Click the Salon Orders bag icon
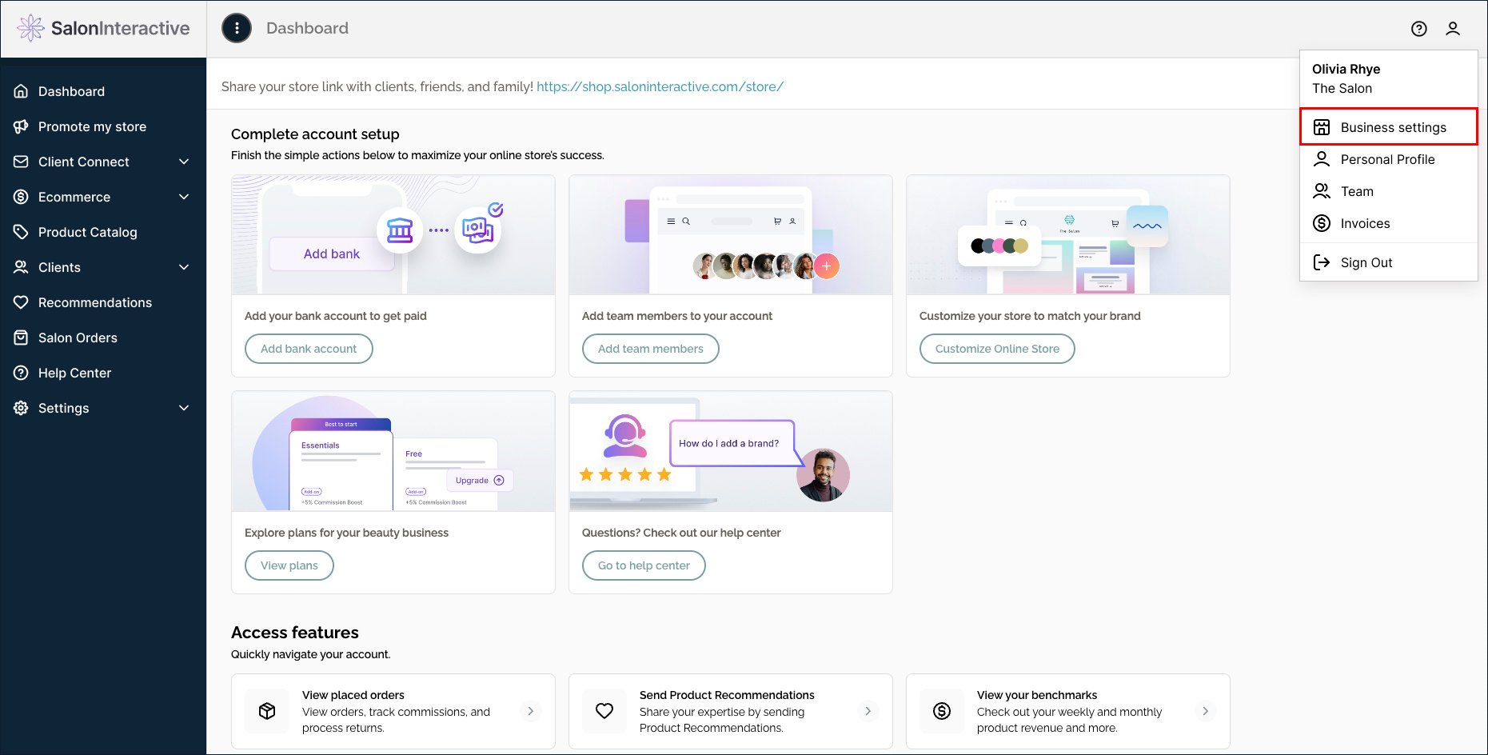Viewport: 1488px width, 755px height. pos(22,338)
